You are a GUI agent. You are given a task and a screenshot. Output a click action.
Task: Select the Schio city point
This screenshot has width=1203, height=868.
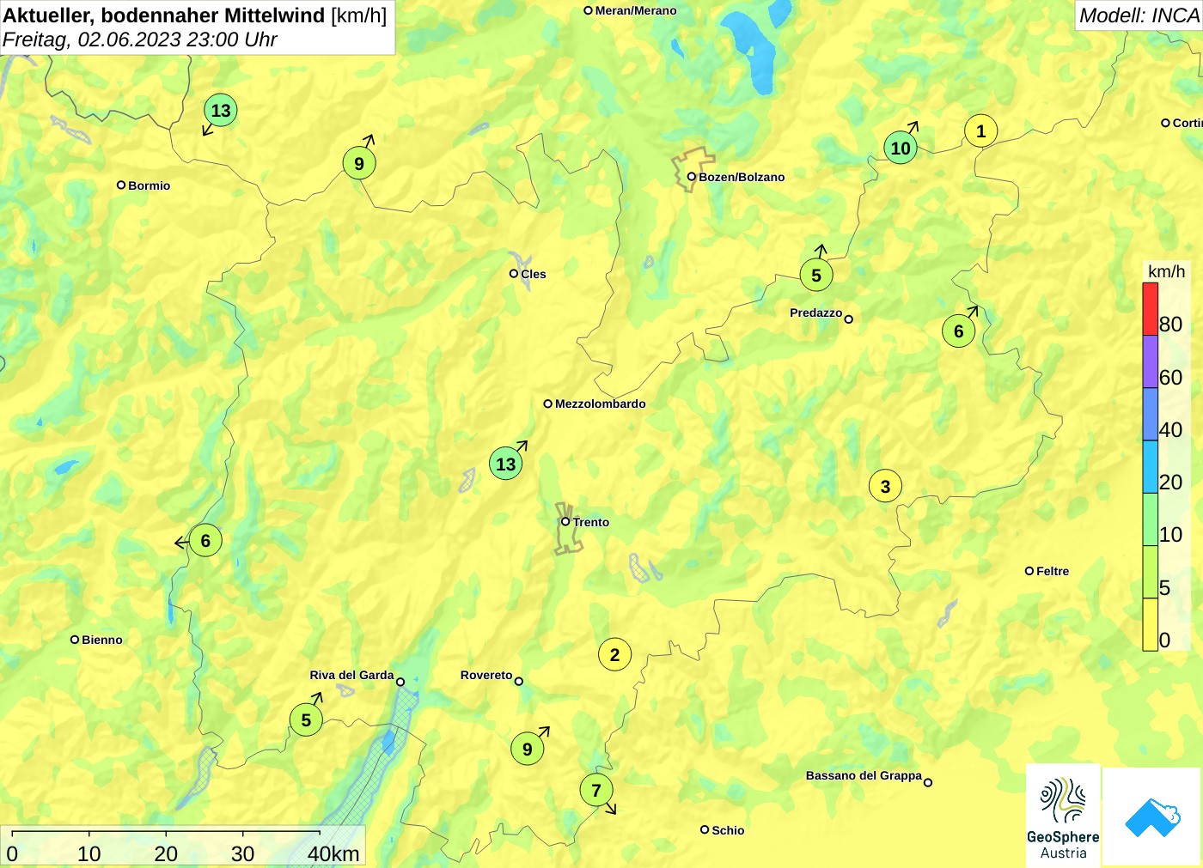705,829
